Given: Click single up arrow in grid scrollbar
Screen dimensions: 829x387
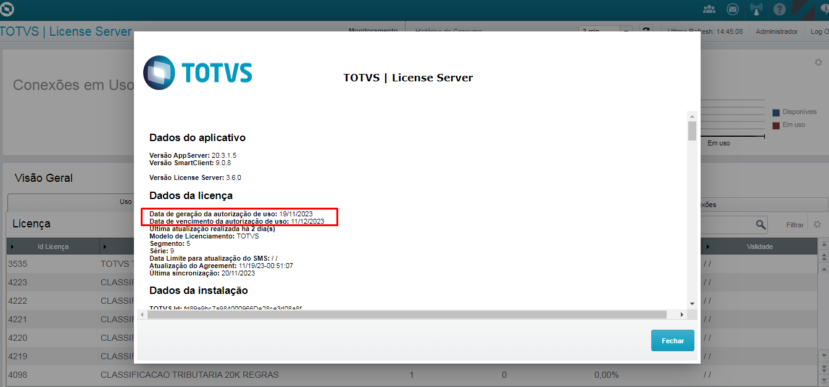Looking at the screenshot, I should (823, 268).
